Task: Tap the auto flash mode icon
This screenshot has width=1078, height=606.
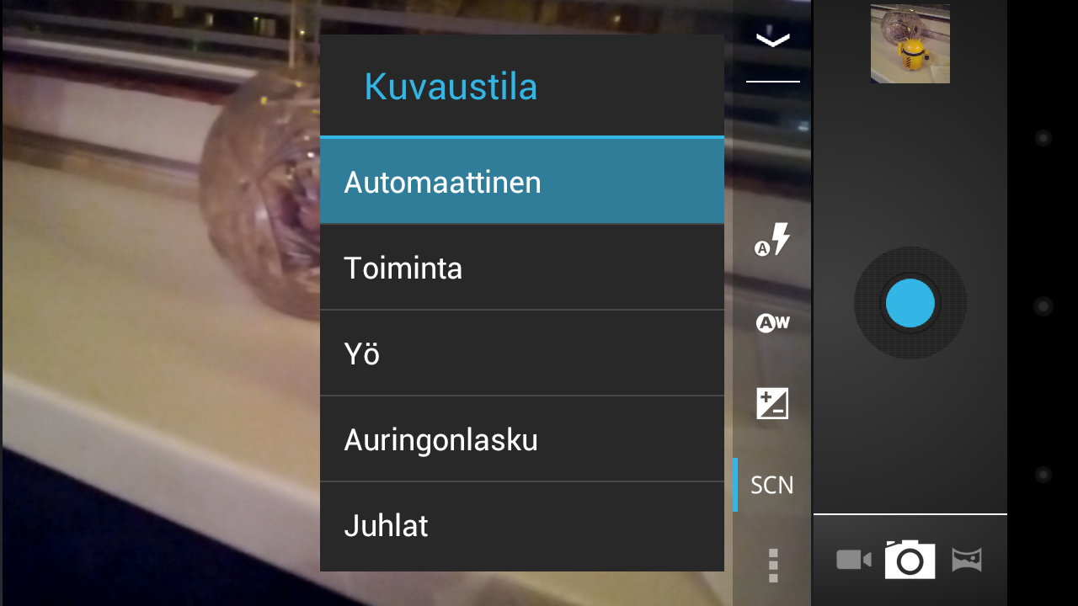Action: coord(772,240)
